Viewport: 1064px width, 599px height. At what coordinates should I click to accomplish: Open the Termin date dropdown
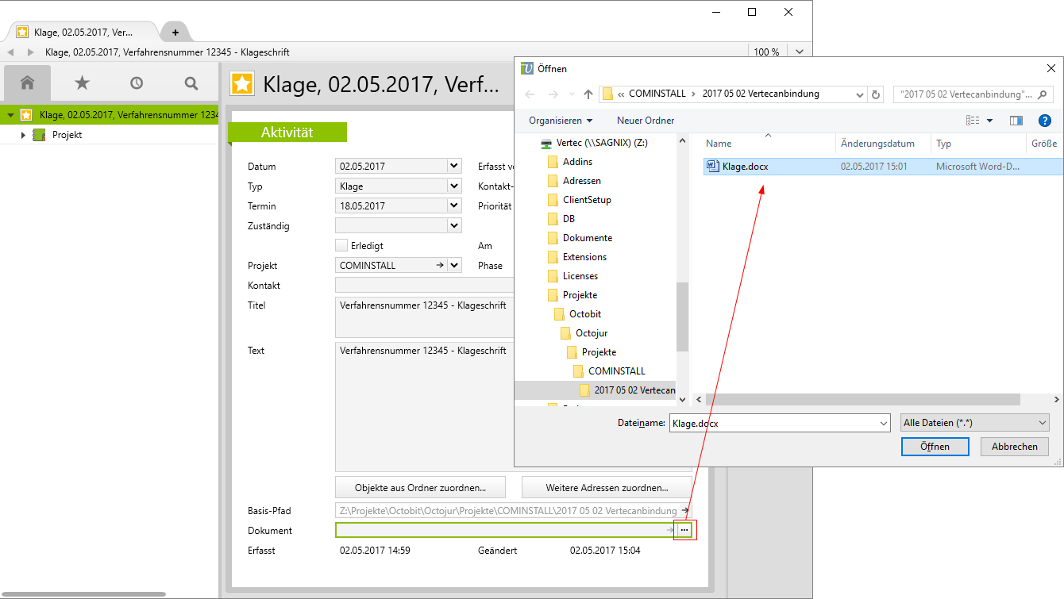click(x=453, y=206)
